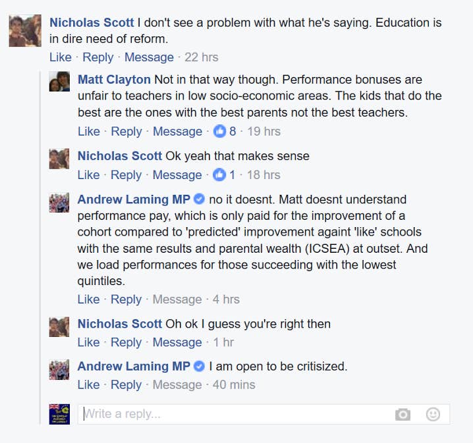This screenshot has width=473, height=443.
Task: Click the '40 mins' timestamp
Action: coord(234,385)
